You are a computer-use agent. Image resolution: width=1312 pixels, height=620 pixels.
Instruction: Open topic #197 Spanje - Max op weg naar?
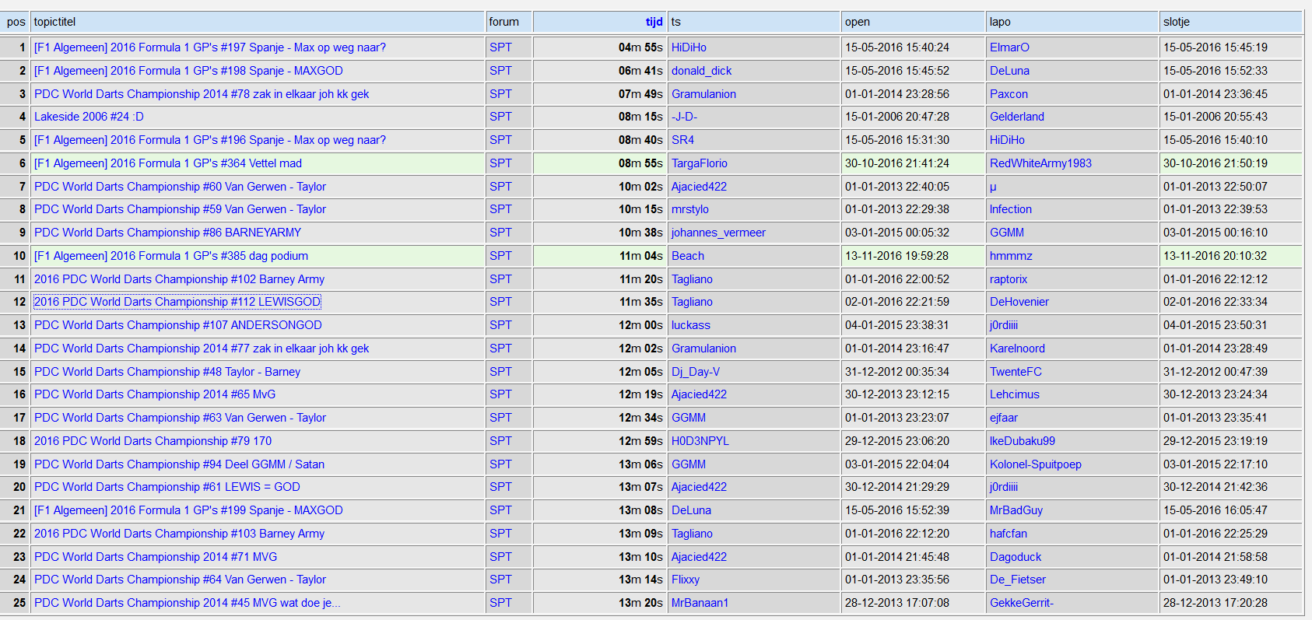tap(210, 47)
